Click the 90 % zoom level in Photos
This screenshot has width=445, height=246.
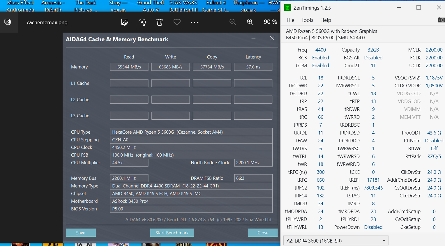pyautogui.click(x=270, y=22)
